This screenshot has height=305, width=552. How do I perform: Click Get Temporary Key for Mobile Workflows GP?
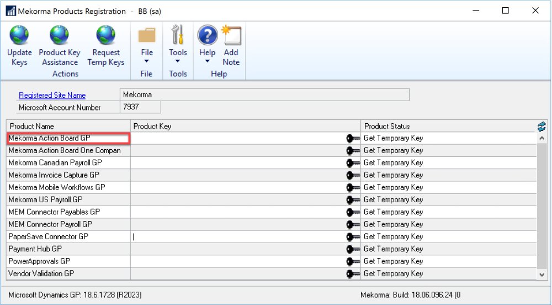(x=393, y=187)
